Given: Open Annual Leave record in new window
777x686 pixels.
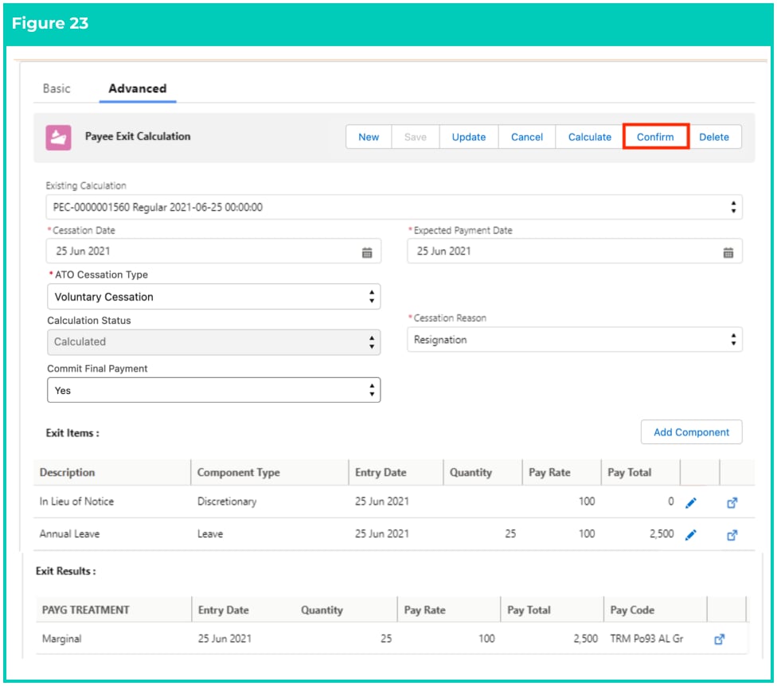Looking at the screenshot, I should [732, 535].
